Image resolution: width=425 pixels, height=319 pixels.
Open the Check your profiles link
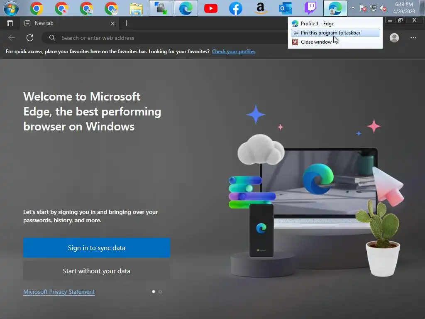(234, 52)
